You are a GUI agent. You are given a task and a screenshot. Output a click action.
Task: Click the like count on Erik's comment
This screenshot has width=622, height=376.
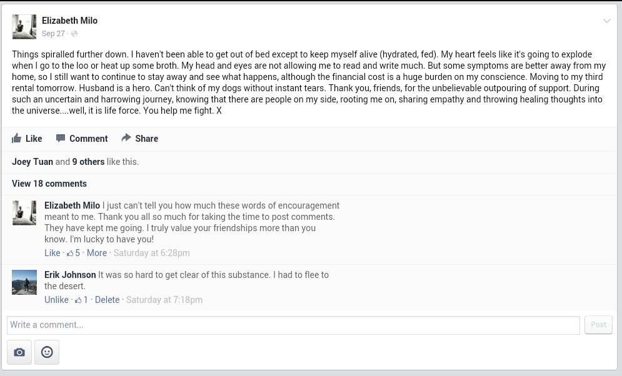coord(82,300)
